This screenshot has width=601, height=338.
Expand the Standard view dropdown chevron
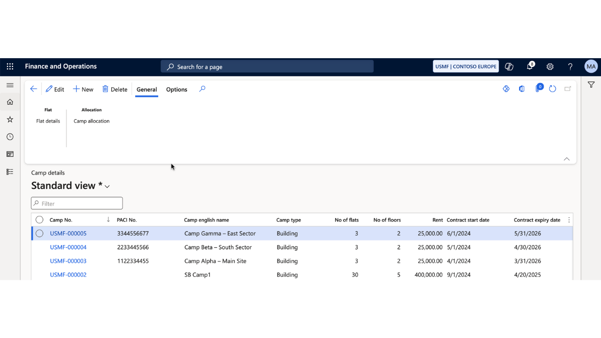tap(107, 186)
